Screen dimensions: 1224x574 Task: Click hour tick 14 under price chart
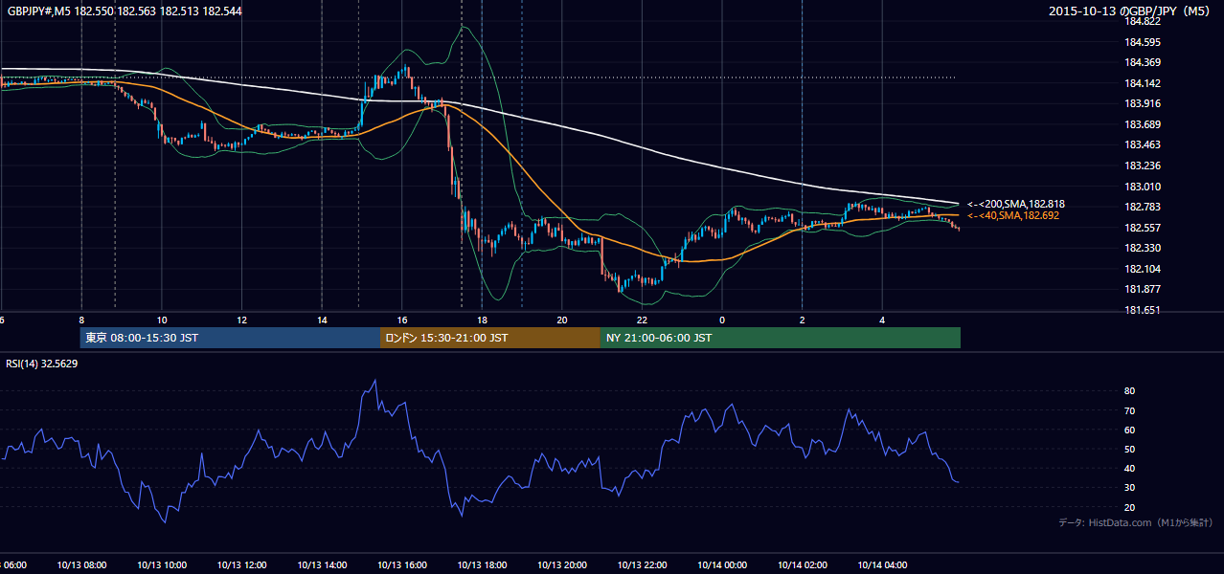[x=322, y=320]
